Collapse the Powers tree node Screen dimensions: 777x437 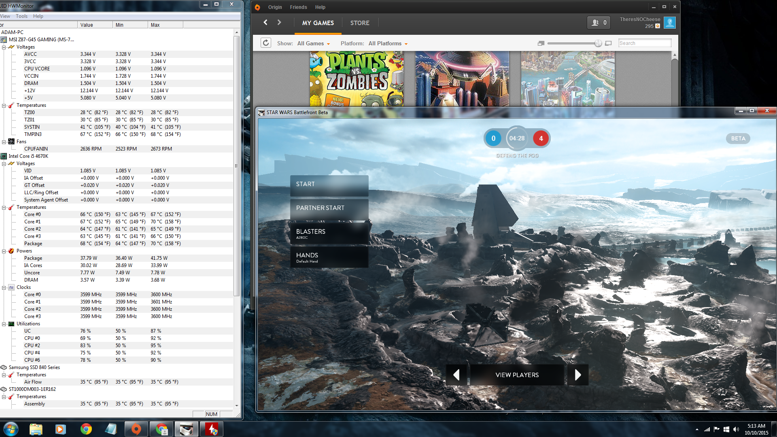point(4,251)
